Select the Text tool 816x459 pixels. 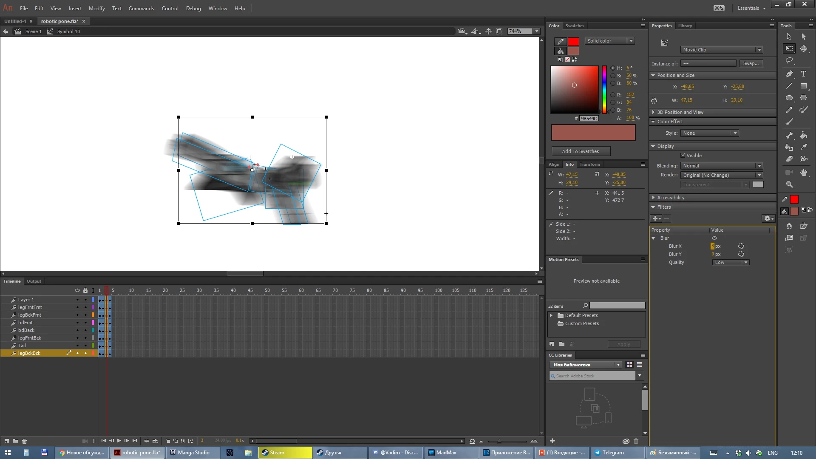pyautogui.click(x=803, y=74)
